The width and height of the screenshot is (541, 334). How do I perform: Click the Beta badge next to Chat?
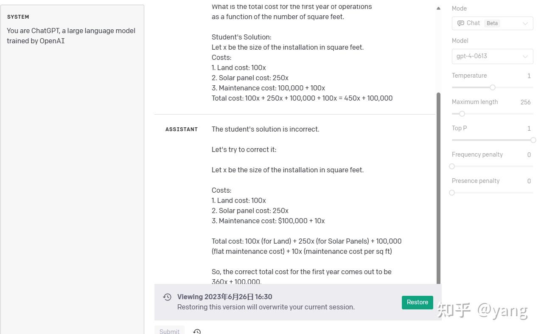(492, 23)
